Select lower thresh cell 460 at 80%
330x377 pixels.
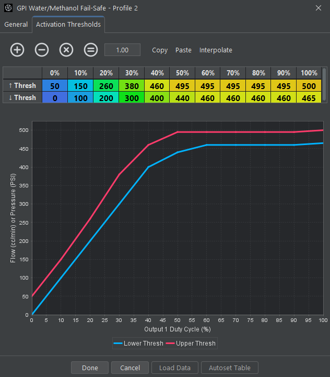(258, 97)
